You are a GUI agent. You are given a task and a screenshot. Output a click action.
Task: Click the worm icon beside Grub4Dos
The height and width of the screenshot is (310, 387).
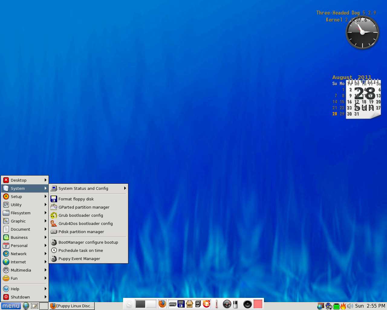pos(54,223)
